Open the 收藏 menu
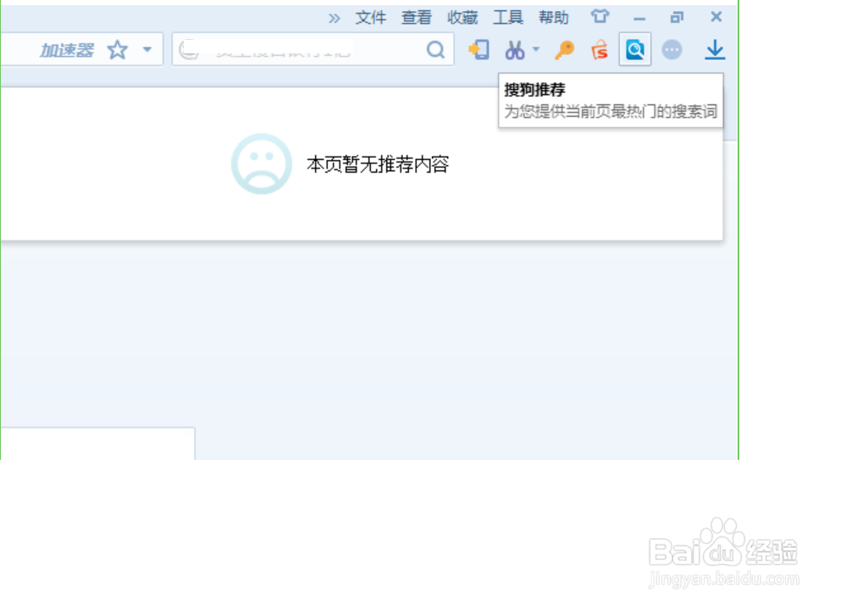This screenshot has height=608, width=846. [462, 18]
